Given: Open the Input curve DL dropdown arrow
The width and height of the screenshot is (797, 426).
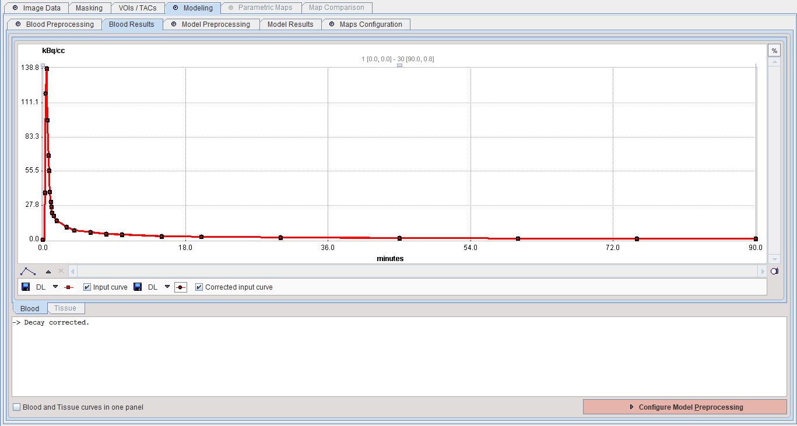Looking at the screenshot, I should [x=55, y=287].
